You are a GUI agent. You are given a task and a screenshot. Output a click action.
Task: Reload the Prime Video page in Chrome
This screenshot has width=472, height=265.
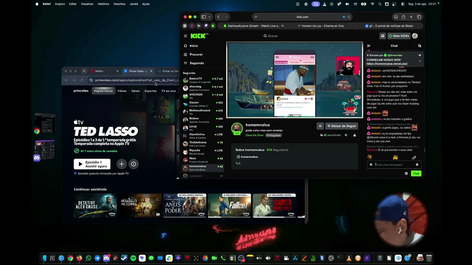(x=82, y=80)
